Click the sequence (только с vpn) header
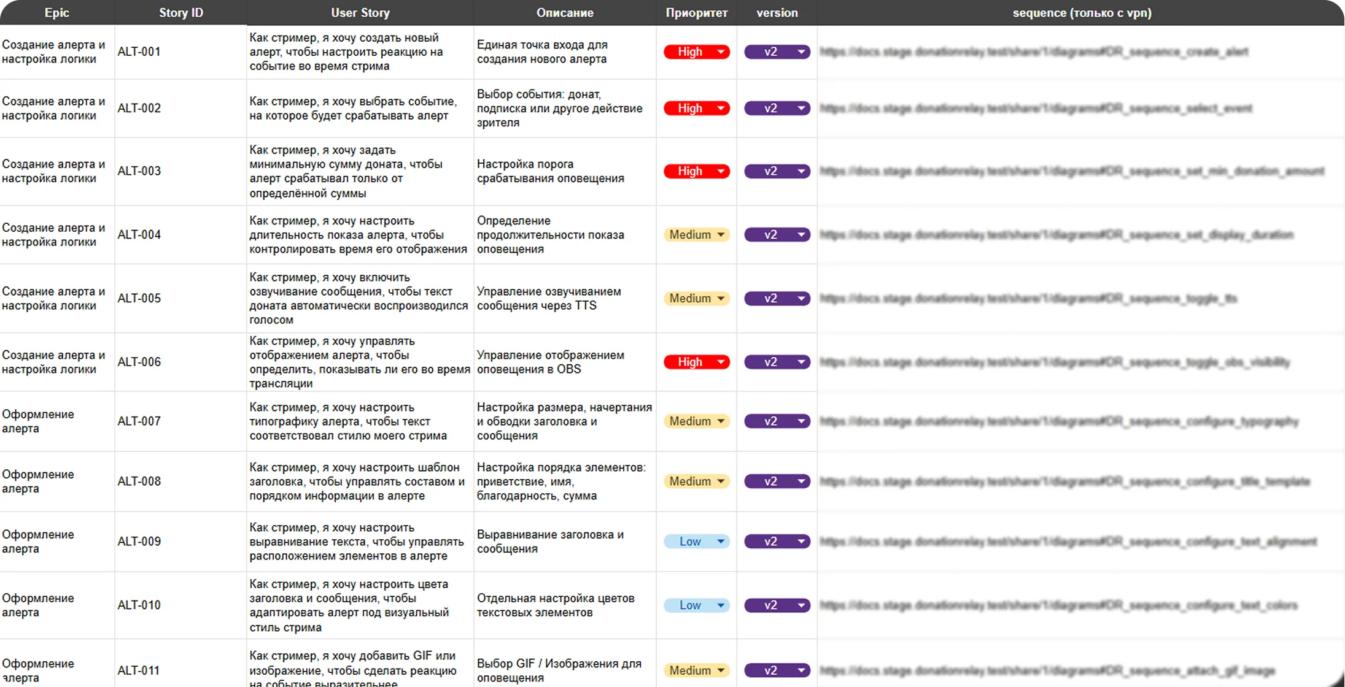1345x687 pixels. pos(1082,13)
